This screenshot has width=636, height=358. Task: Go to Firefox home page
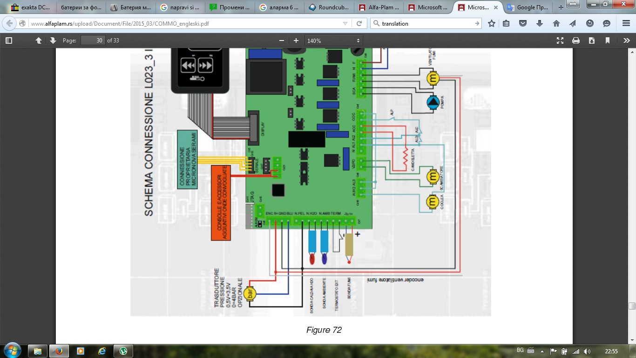coord(556,23)
